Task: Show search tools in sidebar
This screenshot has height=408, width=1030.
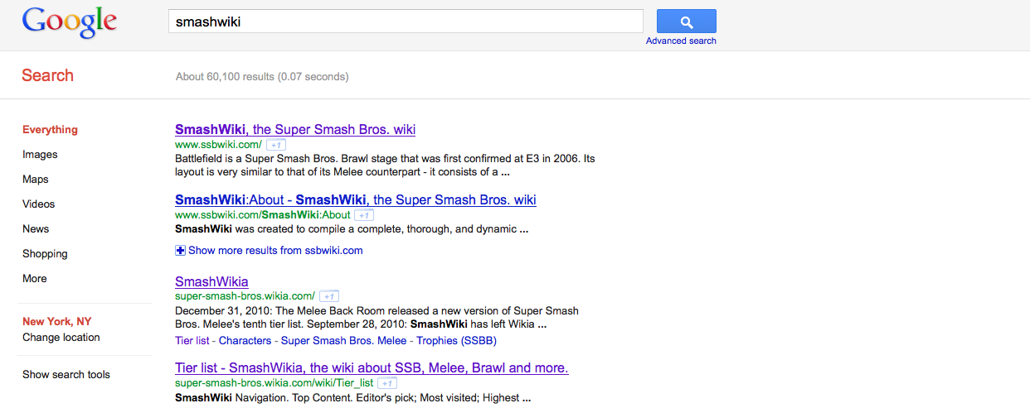Action: click(66, 375)
